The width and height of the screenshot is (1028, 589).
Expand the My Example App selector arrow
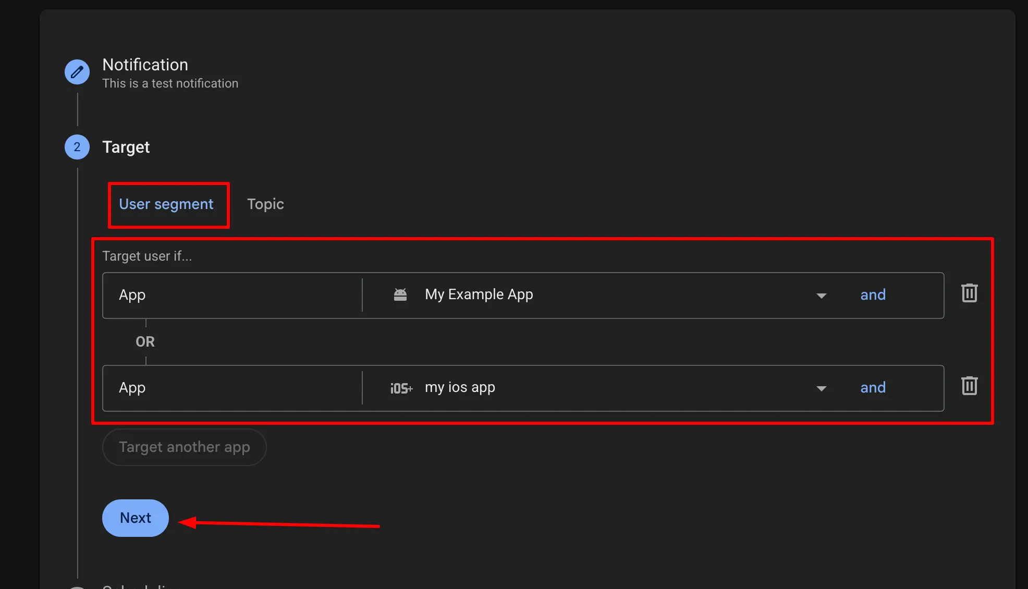[821, 295]
